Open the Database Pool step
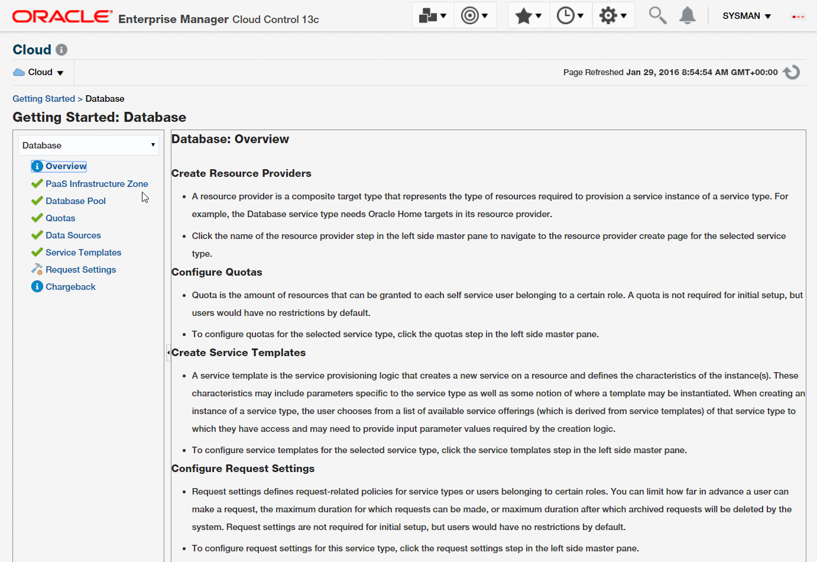Image resolution: width=817 pixels, height=562 pixels. (76, 201)
